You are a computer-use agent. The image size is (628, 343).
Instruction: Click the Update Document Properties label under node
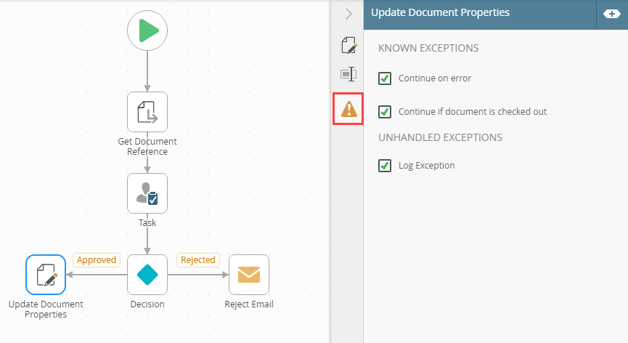[x=46, y=309]
